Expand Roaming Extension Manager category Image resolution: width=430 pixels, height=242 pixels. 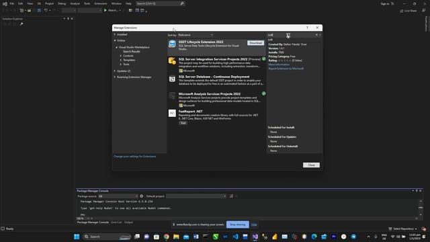point(115,77)
